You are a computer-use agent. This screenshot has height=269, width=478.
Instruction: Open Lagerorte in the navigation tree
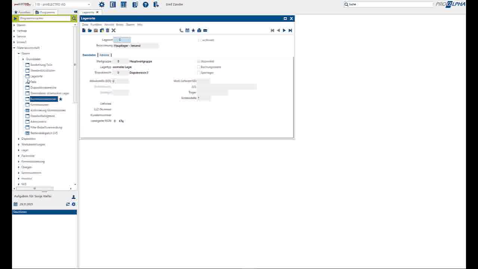click(36, 76)
